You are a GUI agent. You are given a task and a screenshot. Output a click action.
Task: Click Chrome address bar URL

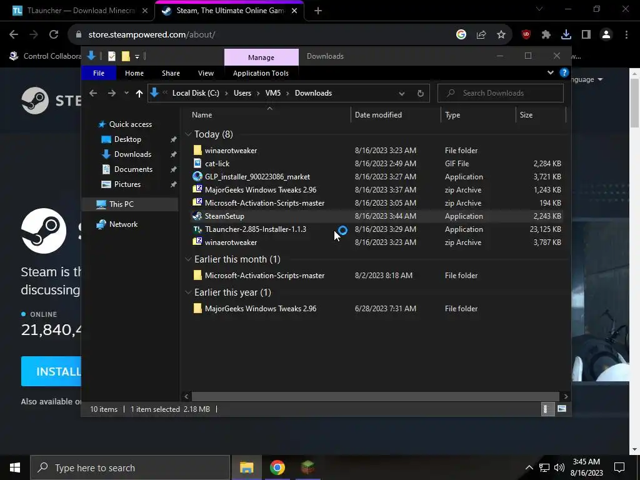point(152,35)
